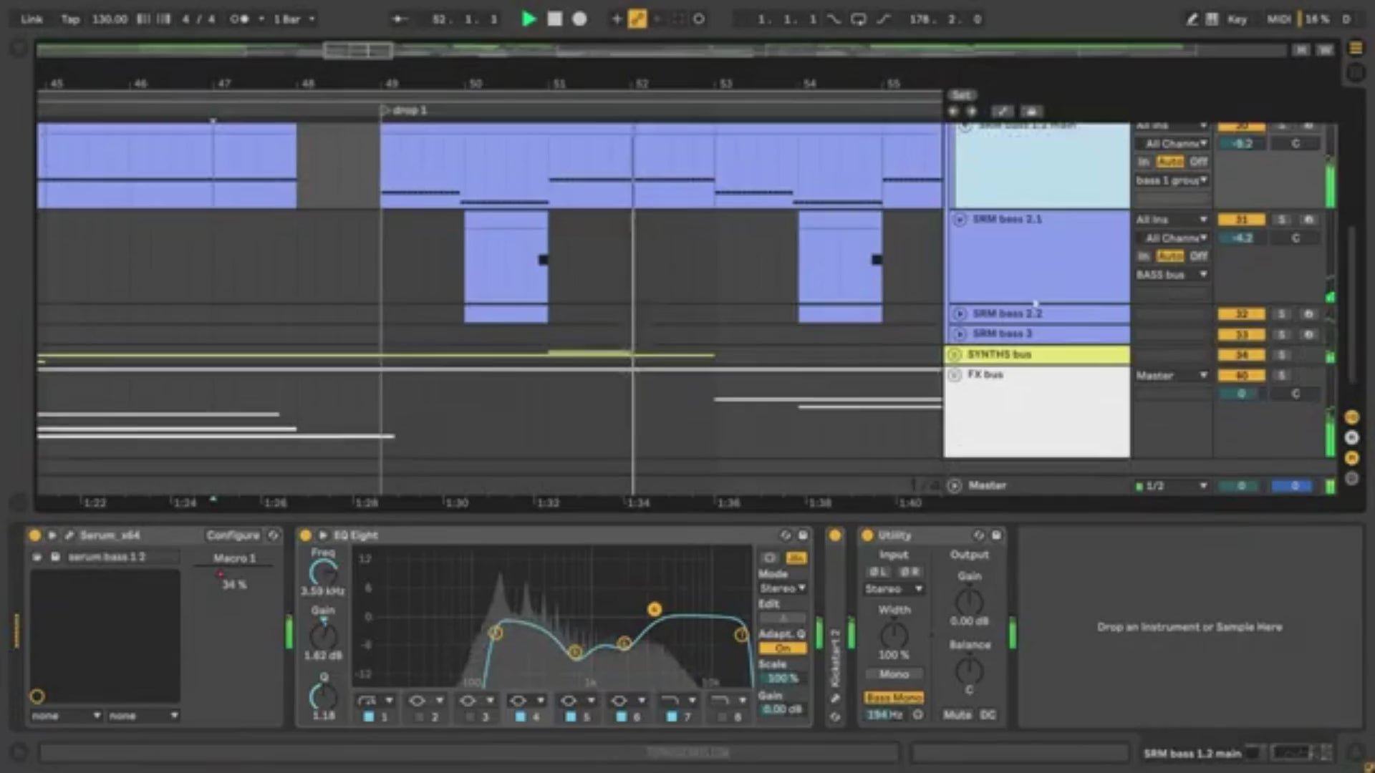
Task: Unfold Serum_x64 device parameters triangle
Action: tap(52, 535)
